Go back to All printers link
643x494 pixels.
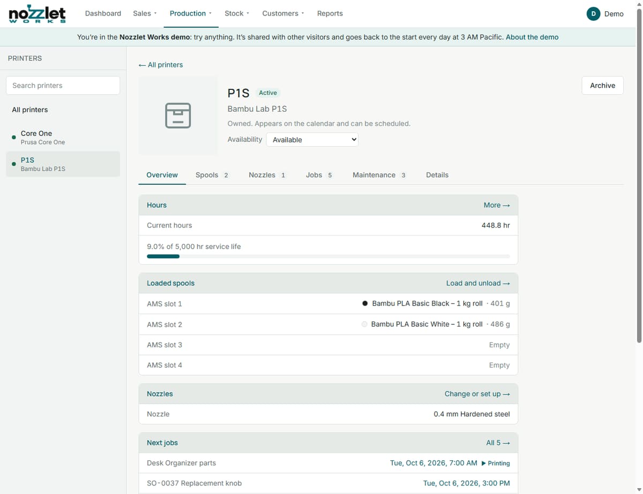click(x=161, y=65)
